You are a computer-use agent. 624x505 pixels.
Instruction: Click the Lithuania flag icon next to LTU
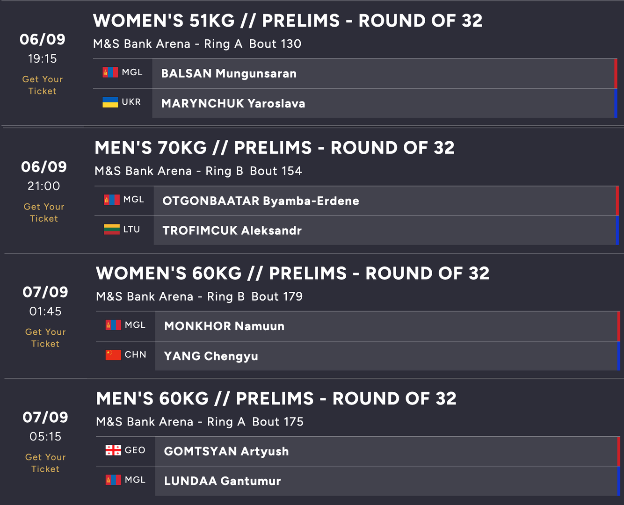(112, 230)
